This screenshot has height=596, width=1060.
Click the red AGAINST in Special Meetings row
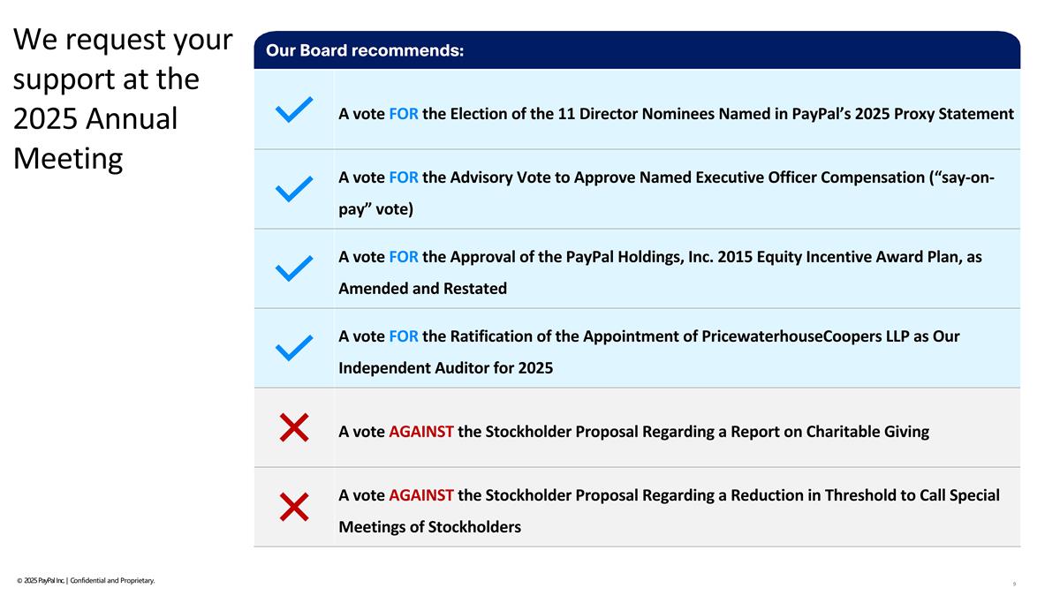421,495
